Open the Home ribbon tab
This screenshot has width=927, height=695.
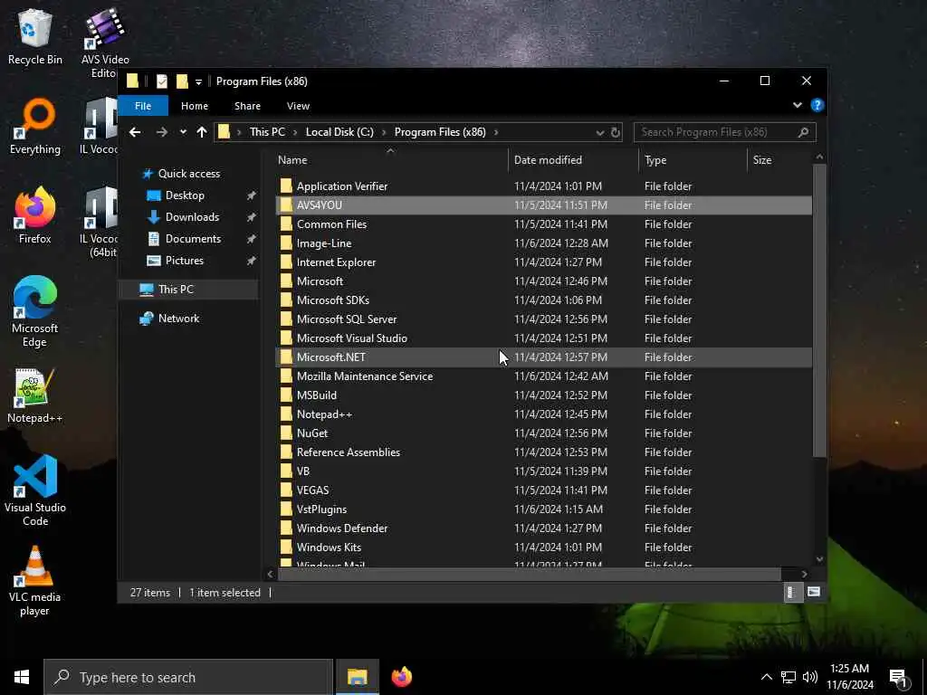coord(195,106)
